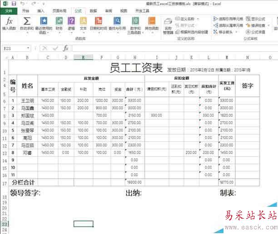Click the 分栏合计 cell
This screenshot has width=278, height=234.
23,182
